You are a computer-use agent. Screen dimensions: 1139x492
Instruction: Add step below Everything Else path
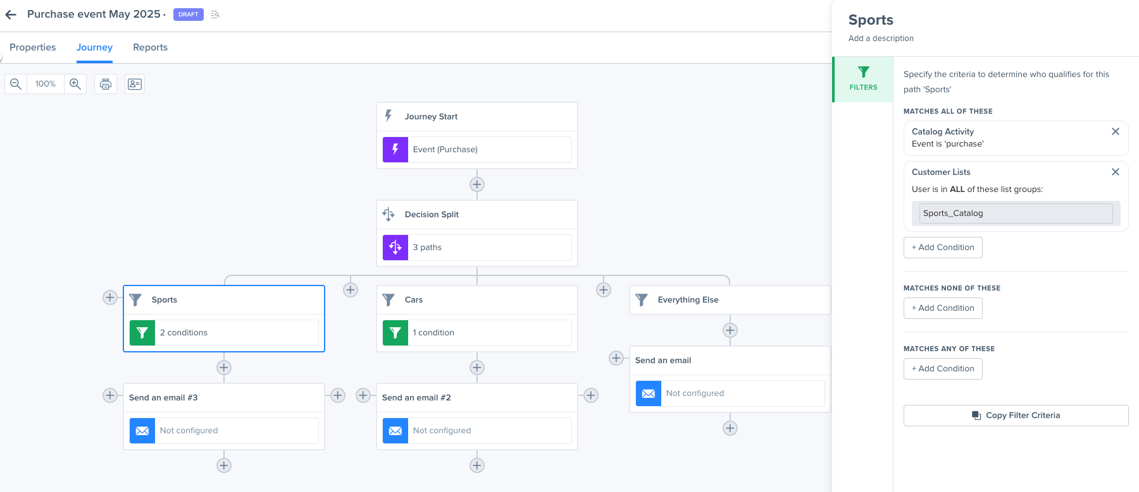[730, 330]
